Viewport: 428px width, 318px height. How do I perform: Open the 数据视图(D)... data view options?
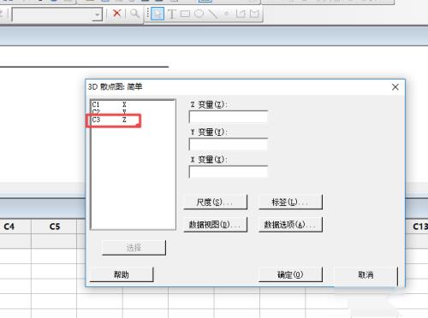216,225
